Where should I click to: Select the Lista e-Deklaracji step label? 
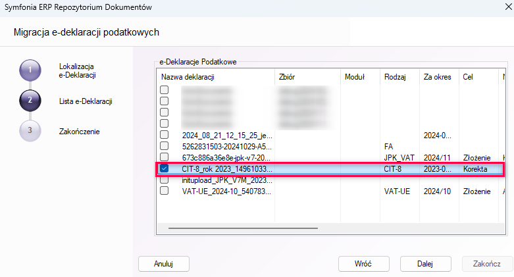pyautogui.click(x=86, y=101)
